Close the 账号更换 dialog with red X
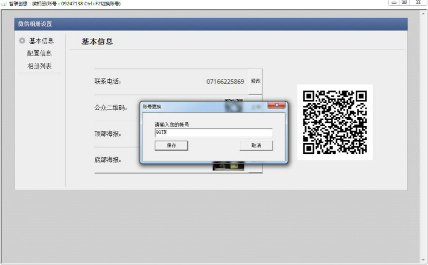This screenshot has height=265, width=428. (276, 106)
